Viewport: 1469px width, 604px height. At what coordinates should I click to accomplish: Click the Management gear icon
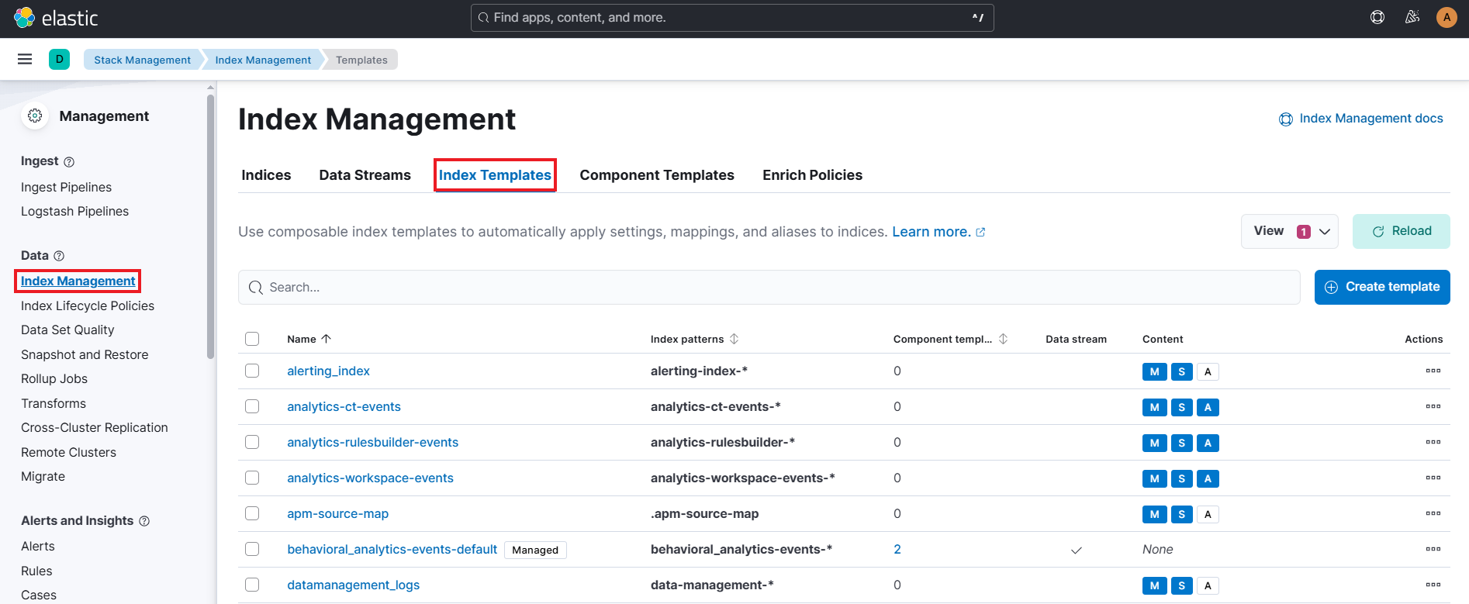pos(35,116)
